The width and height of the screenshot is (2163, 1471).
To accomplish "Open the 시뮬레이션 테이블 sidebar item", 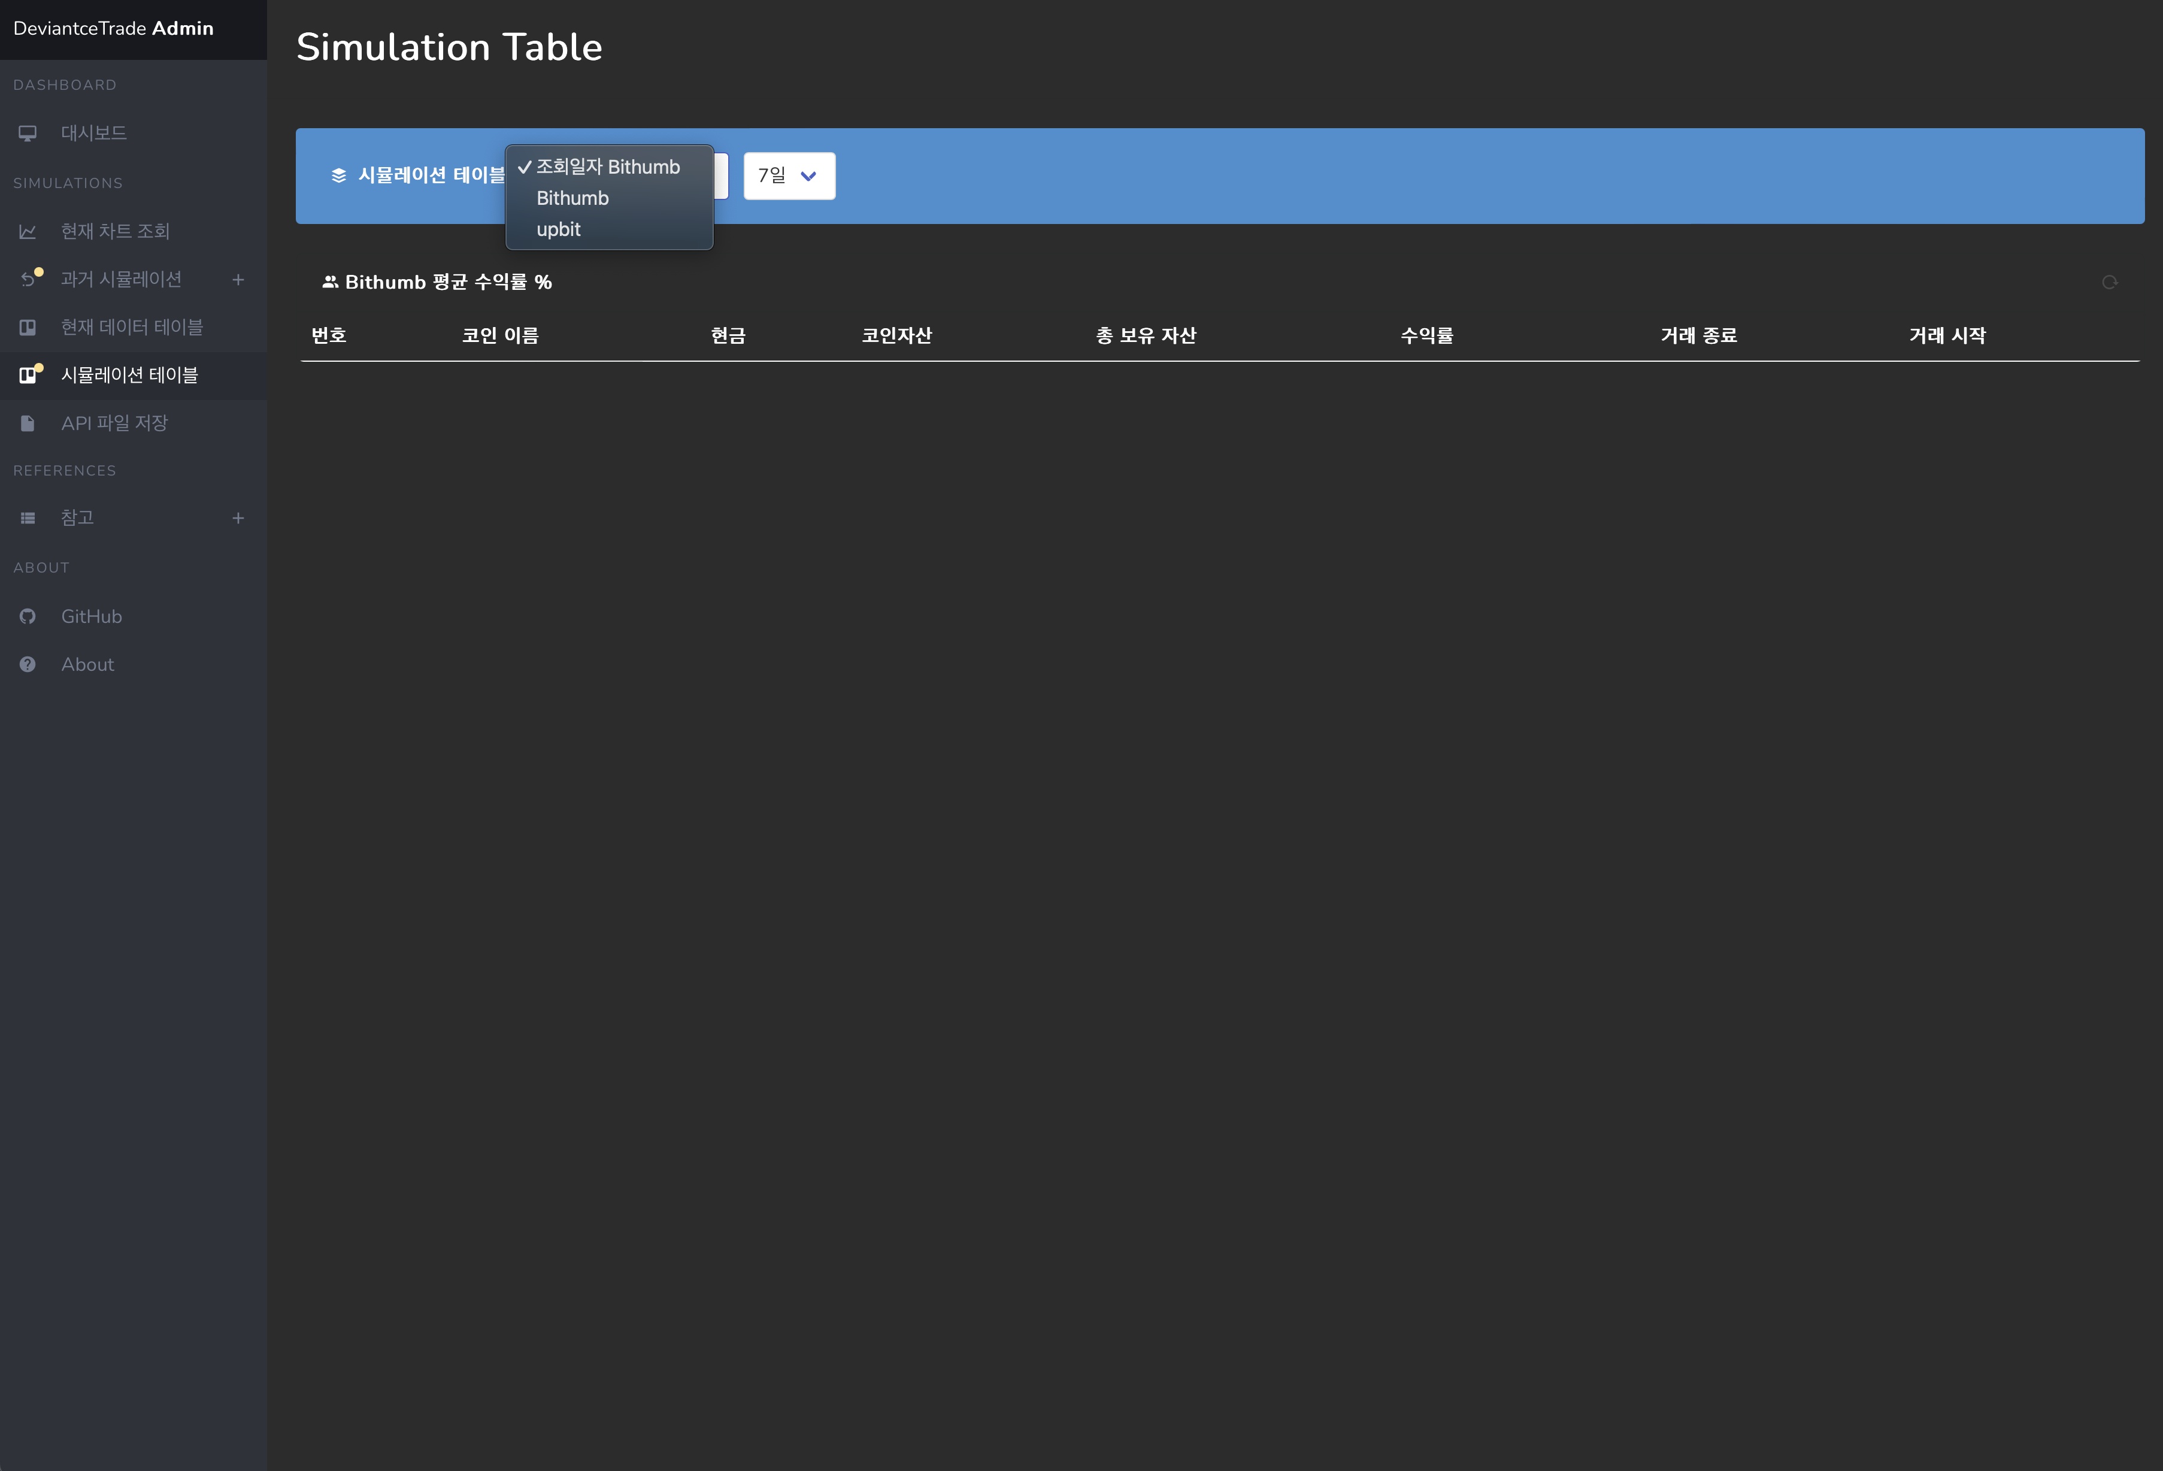I will pos(129,375).
